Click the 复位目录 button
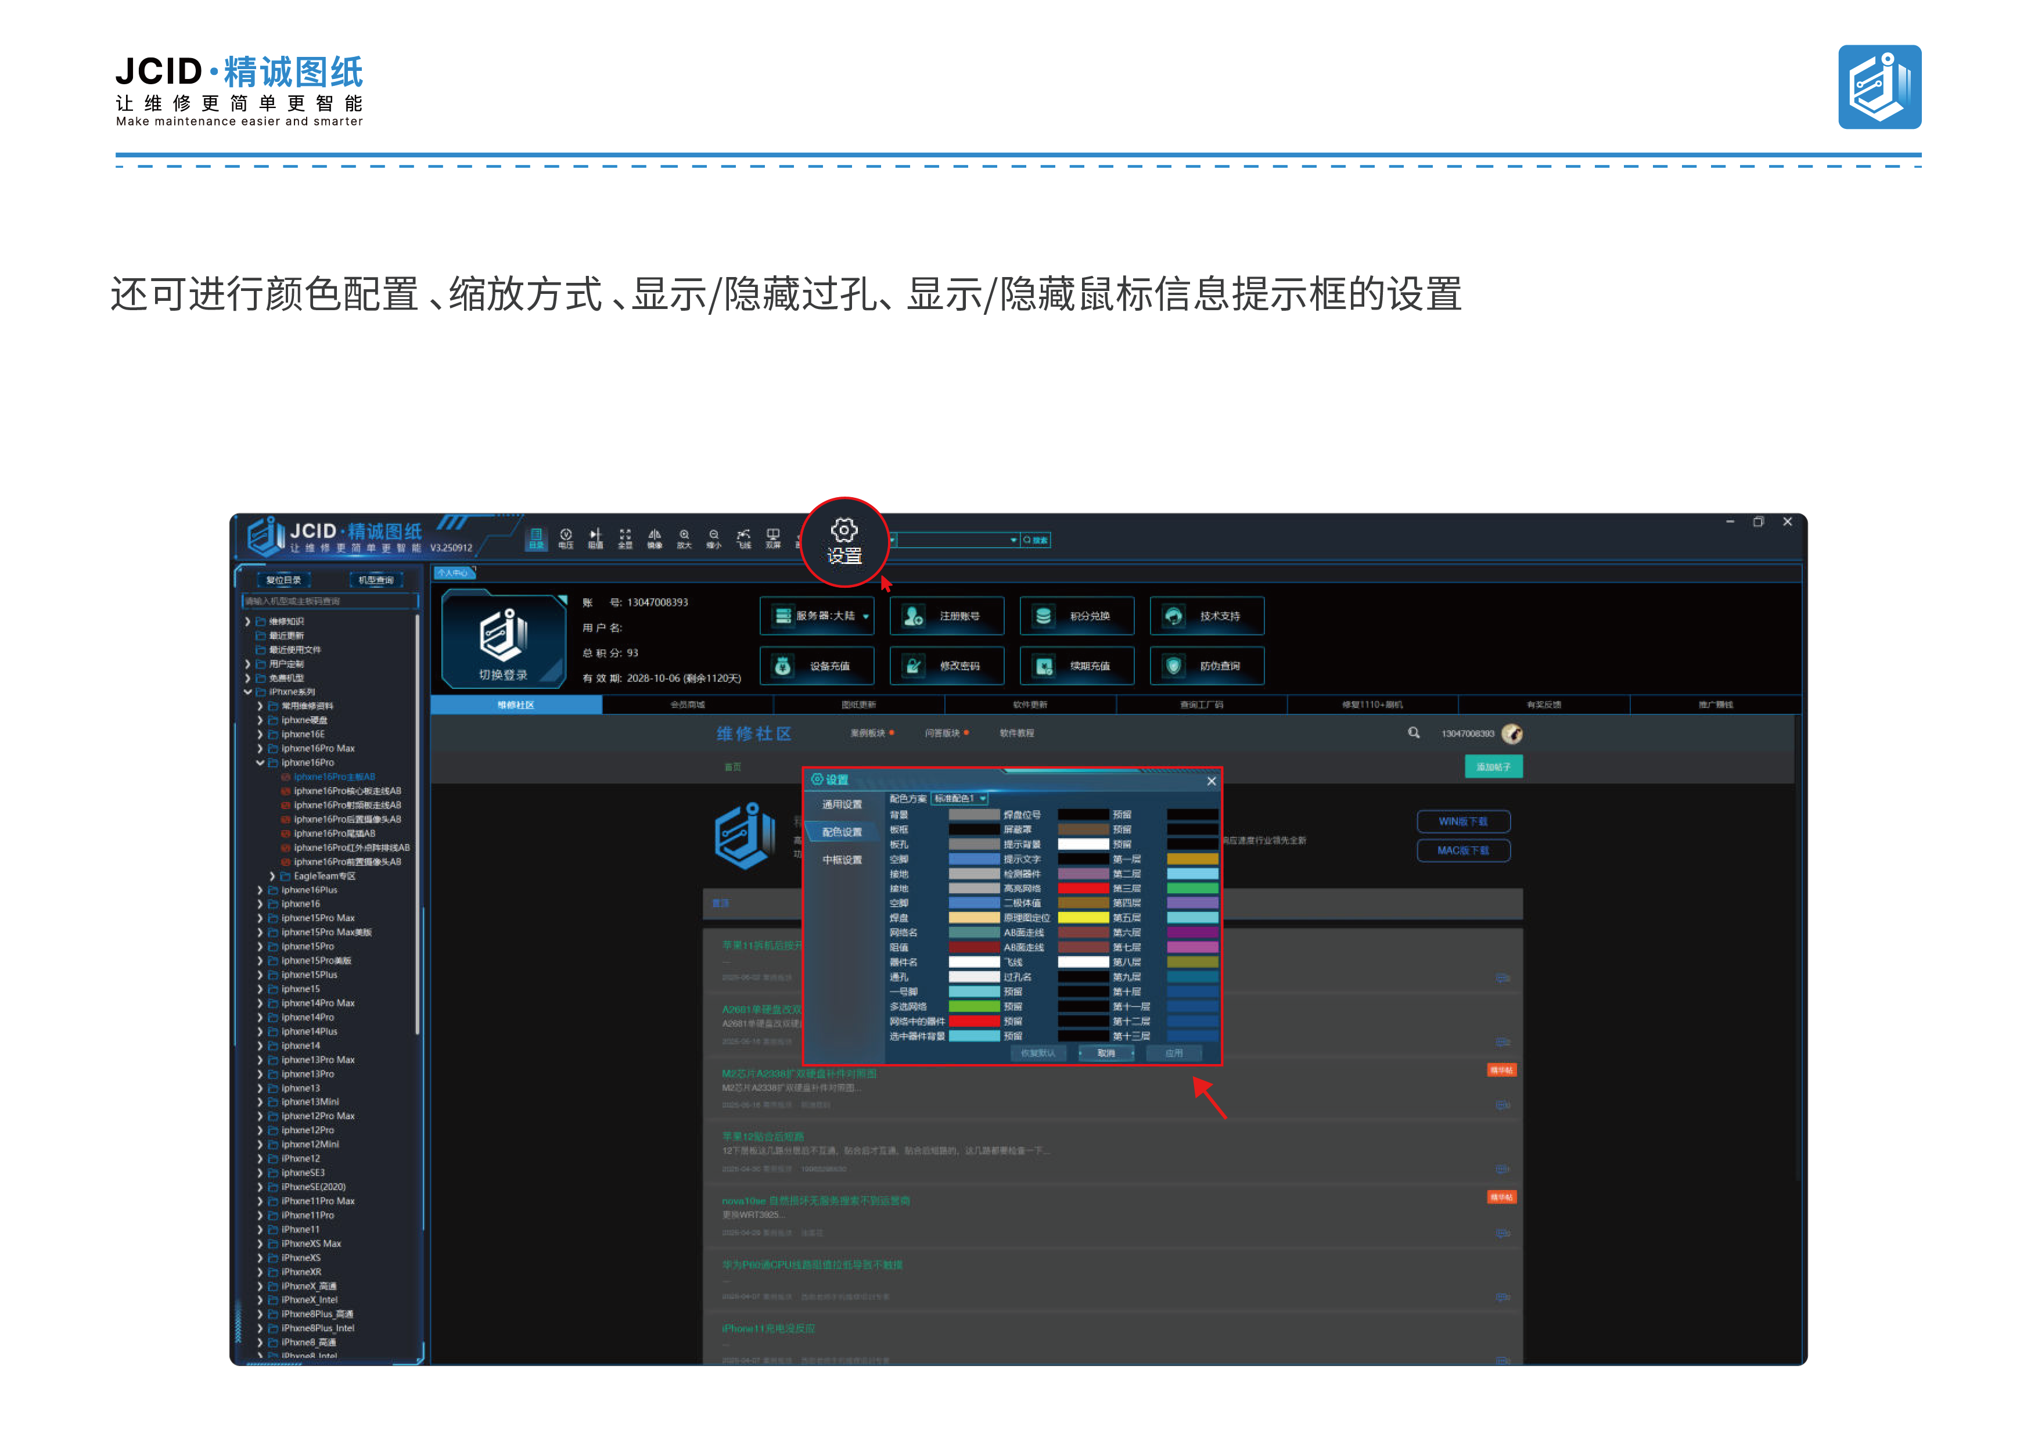This screenshot has width=2038, height=1441. pos(284,580)
